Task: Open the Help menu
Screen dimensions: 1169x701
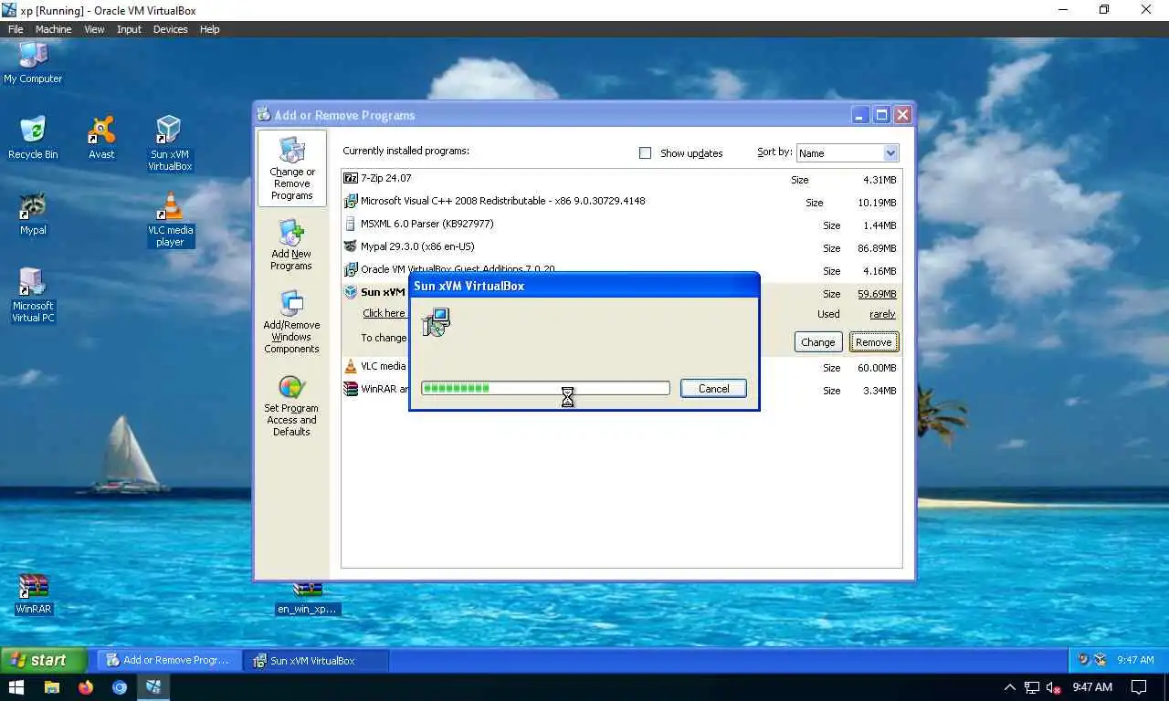Action: [209, 29]
